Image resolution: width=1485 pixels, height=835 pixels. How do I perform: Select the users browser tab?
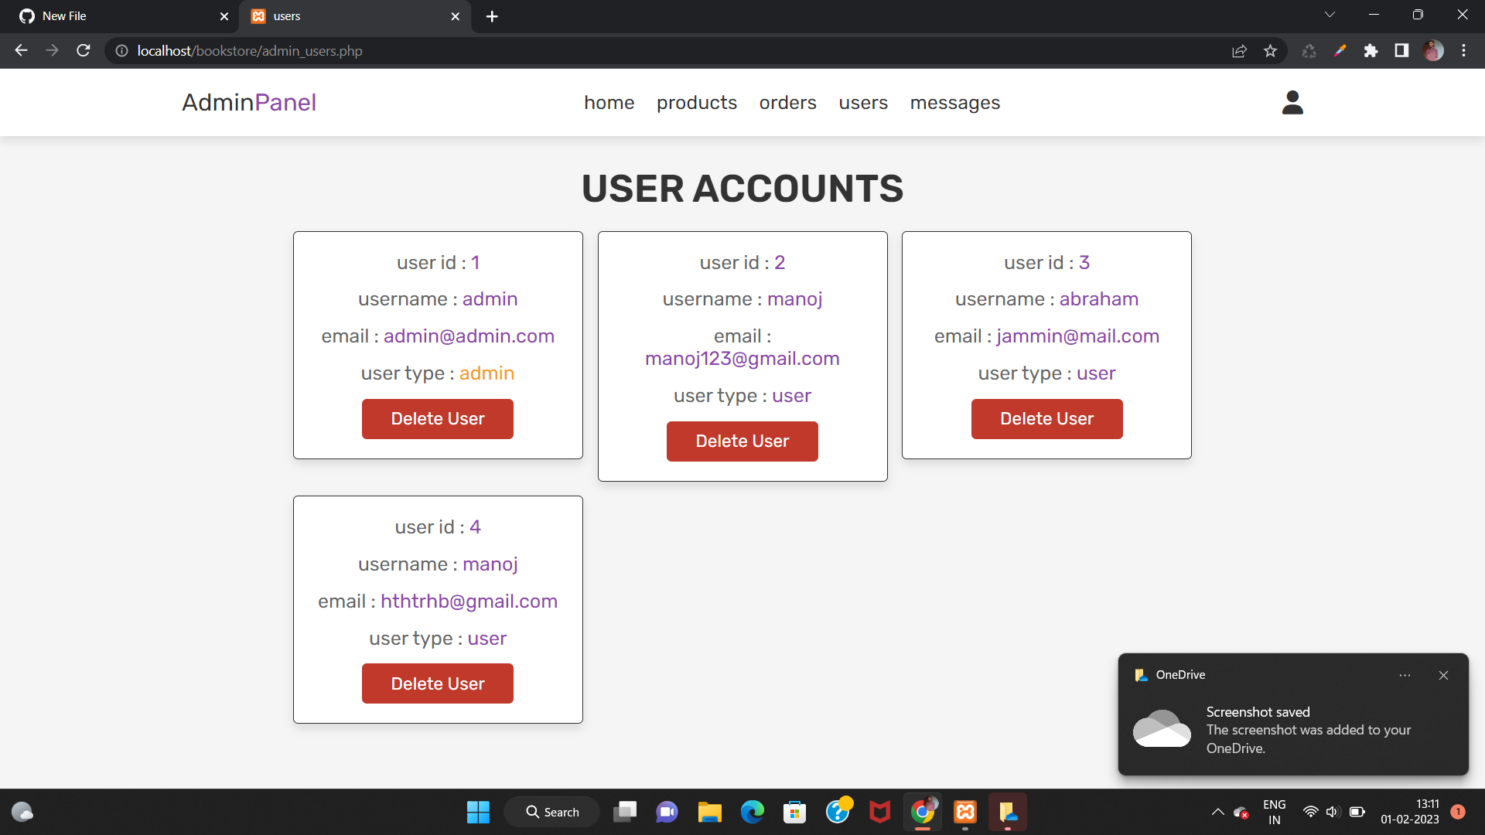[x=355, y=16]
